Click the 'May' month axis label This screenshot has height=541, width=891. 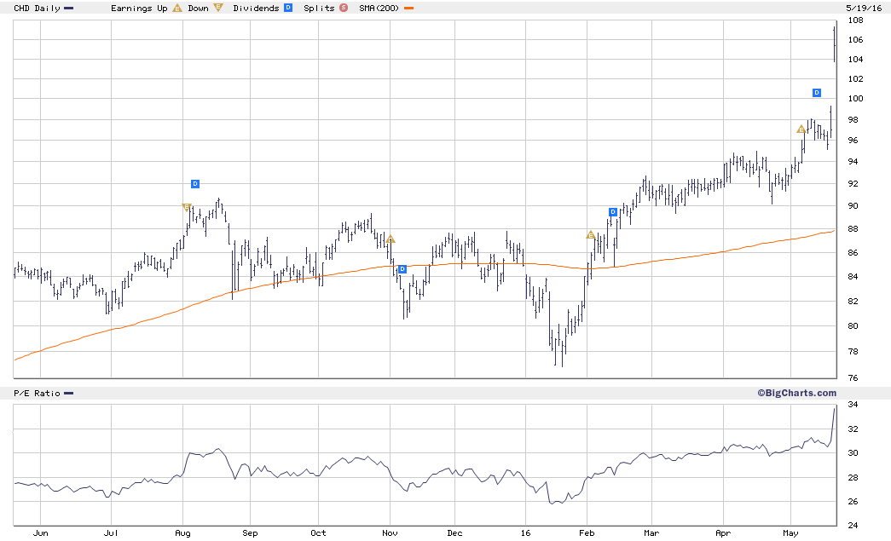pos(791,533)
